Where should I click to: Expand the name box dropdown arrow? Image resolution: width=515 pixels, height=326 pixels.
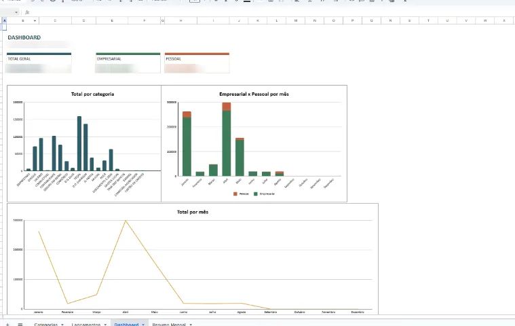point(16,12)
